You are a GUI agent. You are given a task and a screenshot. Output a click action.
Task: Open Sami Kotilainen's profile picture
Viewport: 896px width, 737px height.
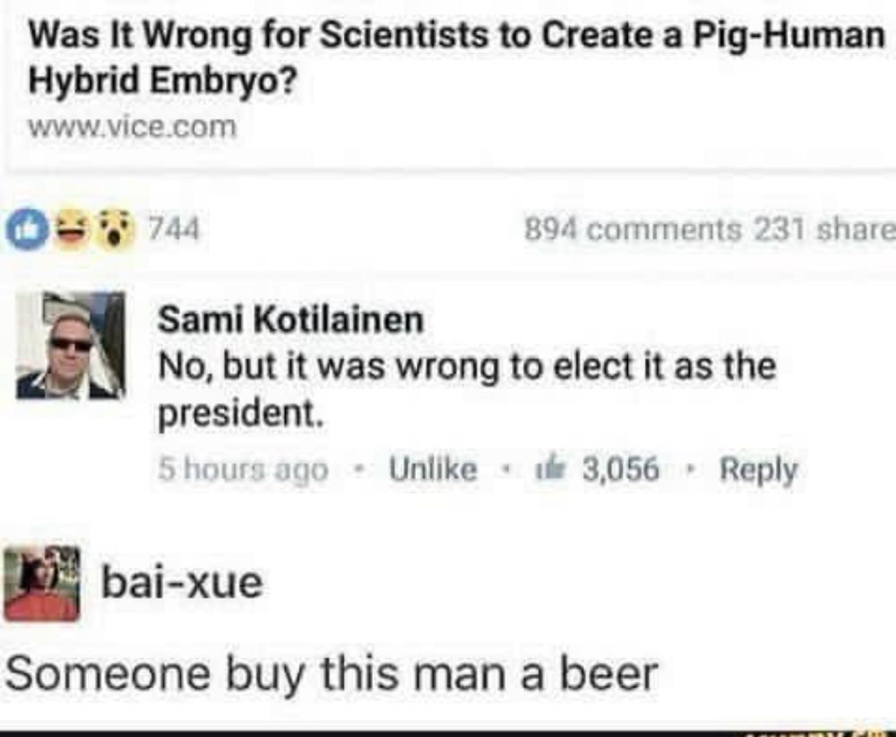click(x=71, y=345)
